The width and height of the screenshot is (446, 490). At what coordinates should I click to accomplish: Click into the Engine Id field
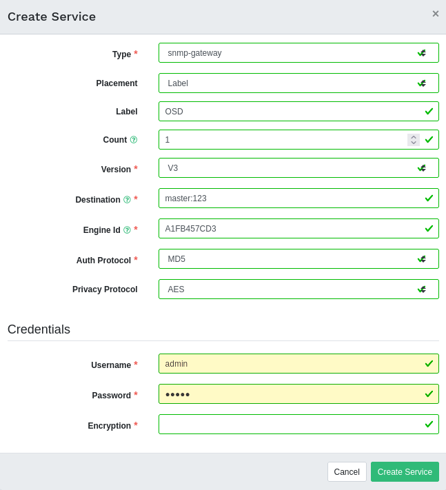[290, 229]
